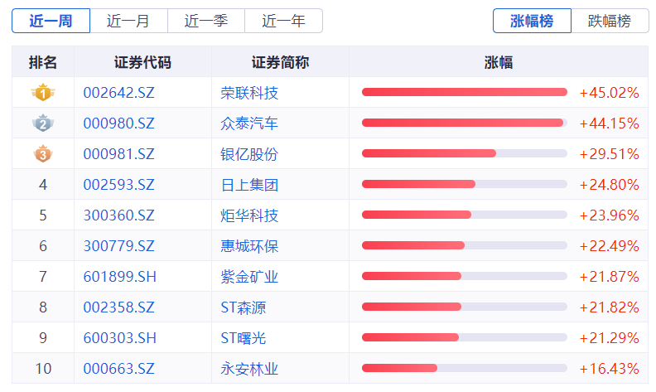Click the +23.96% gain value
The width and height of the screenshot is (656, 392).
coord(609,215)
